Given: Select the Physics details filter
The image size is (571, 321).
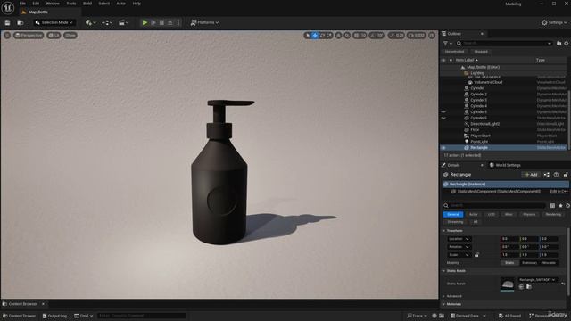Looking at the screenshot, I should coord(529,214).
